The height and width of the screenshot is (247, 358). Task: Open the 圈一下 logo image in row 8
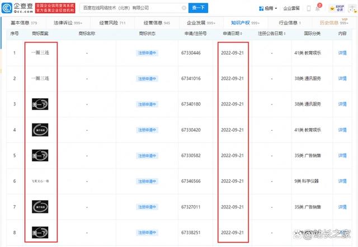coord(40,232)
